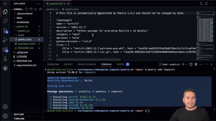This screenshot has height=121, width=216.
Task: Open terminal panel more actions menu
Action: point(201,64)
